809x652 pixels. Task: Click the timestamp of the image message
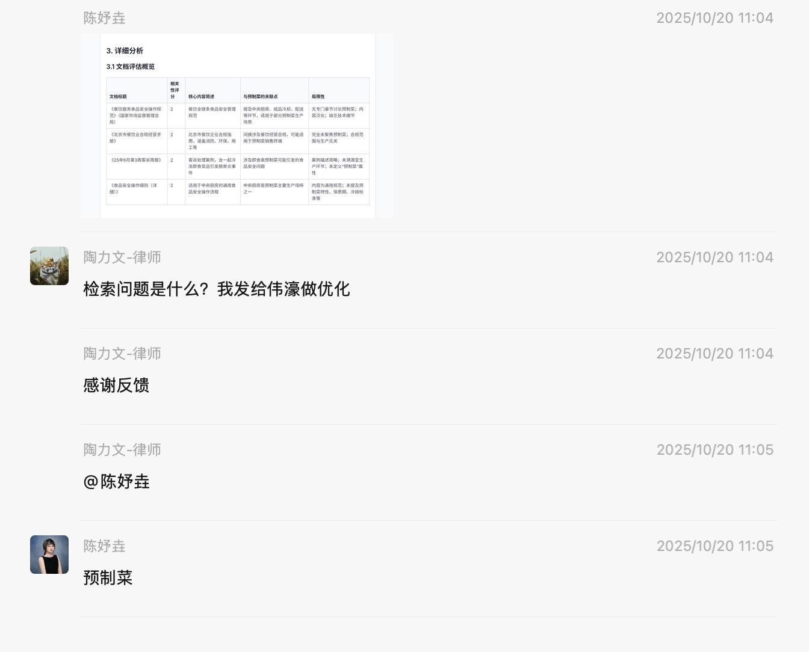(x=714, y=18)
